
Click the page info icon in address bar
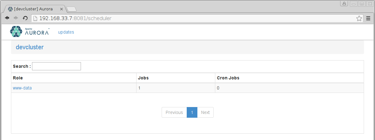tap(35, 19)
